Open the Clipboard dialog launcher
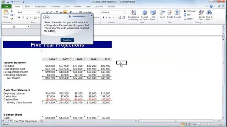This screenshot has width=227, height=127. tap(15, 23)
